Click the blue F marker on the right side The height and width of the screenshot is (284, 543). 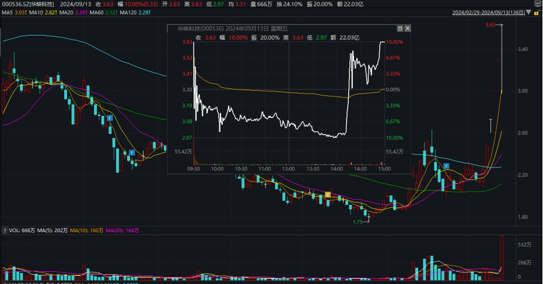(x=446, y=166)
